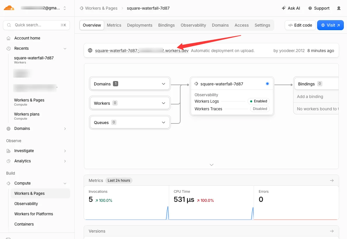347x239 pixels.
Task: Switch to the Overview tab
Action: click(x=92, y=25)
